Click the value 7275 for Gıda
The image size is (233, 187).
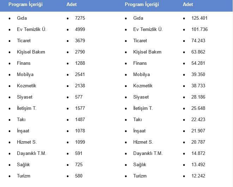pyautogui.click(x=80, y=18)
